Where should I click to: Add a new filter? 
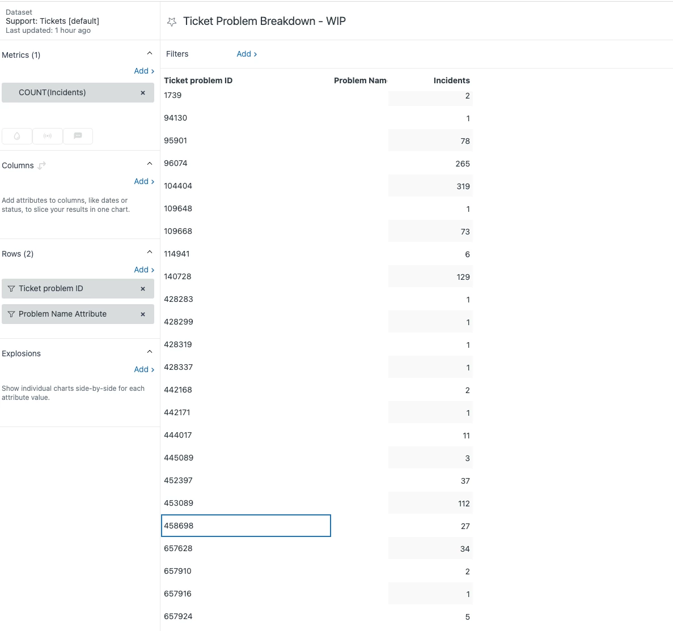247,54
